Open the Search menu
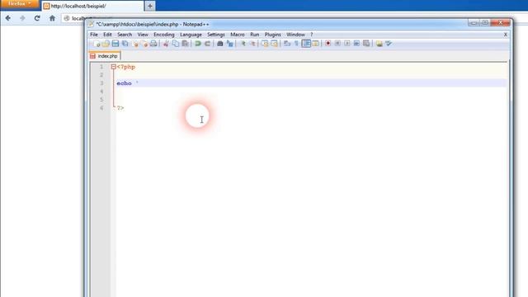Screen dimensions: 528x297 pyautogui.click(x=125, y=35)
